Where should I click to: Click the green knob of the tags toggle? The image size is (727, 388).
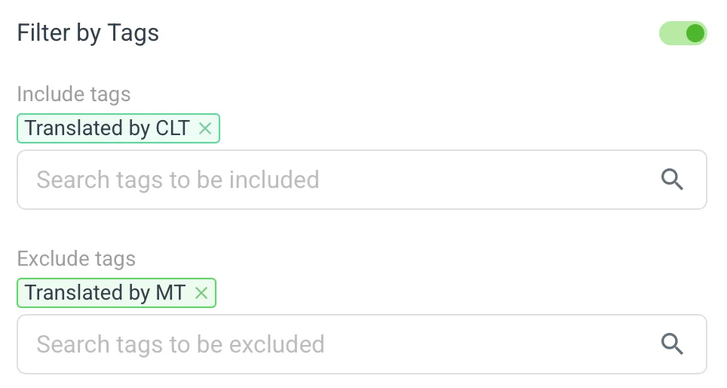pyautogui.click(x=695, y=33)
